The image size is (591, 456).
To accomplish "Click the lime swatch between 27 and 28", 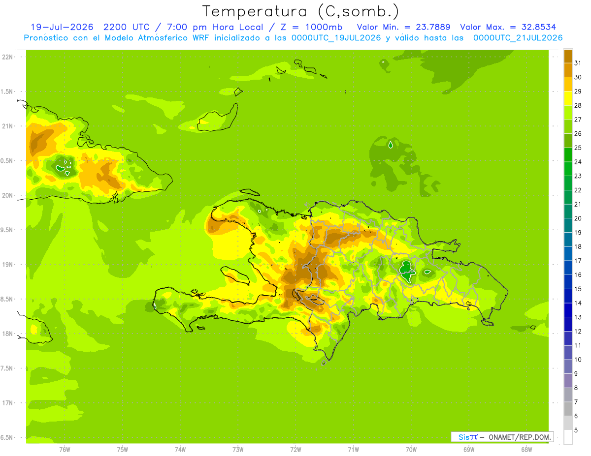I will tap(568, 112).
